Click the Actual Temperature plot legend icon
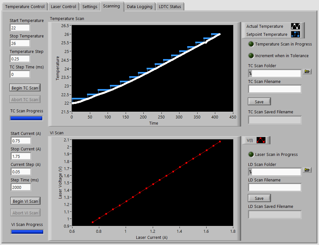 point(295,26)
